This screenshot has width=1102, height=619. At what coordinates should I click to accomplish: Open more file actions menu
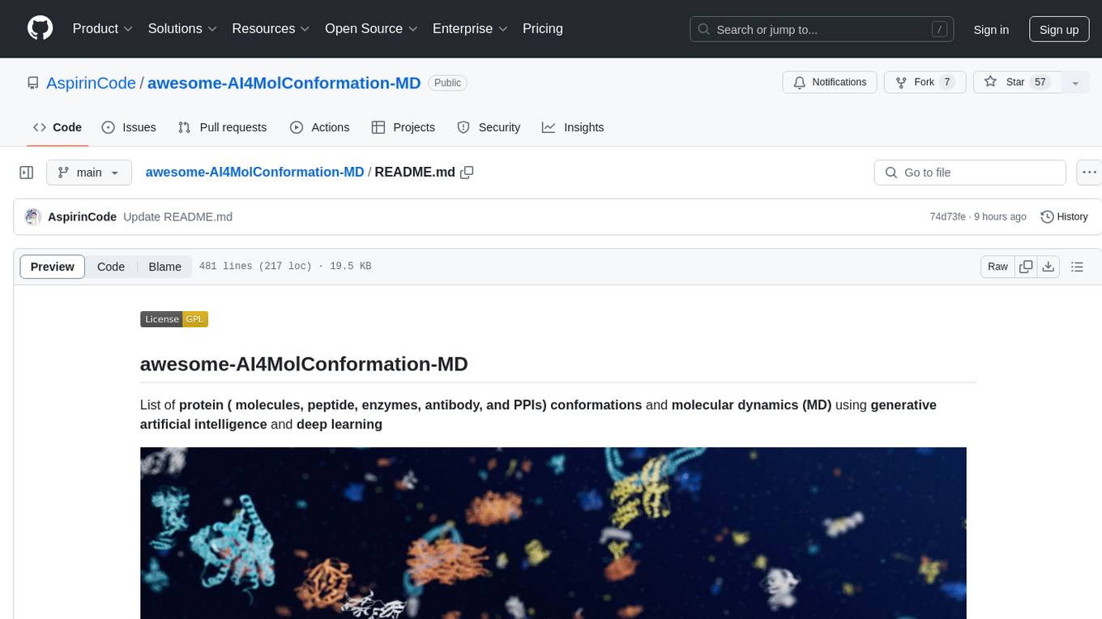1089,173
